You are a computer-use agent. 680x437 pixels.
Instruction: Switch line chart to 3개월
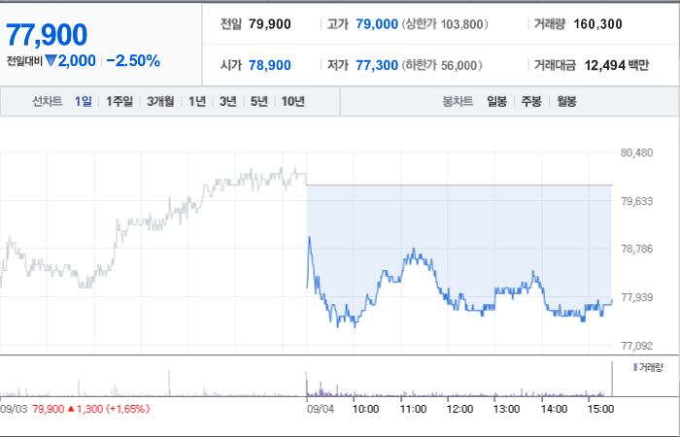[x=160, y=101]
